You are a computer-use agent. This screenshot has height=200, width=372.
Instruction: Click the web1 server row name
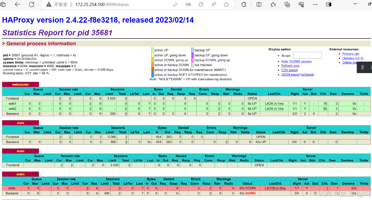coord(12,104)
